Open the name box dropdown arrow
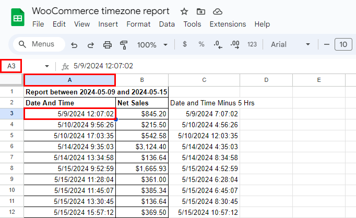 pos(47,66)
